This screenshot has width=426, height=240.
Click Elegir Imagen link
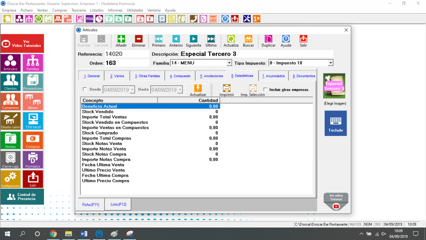[335, 103]
